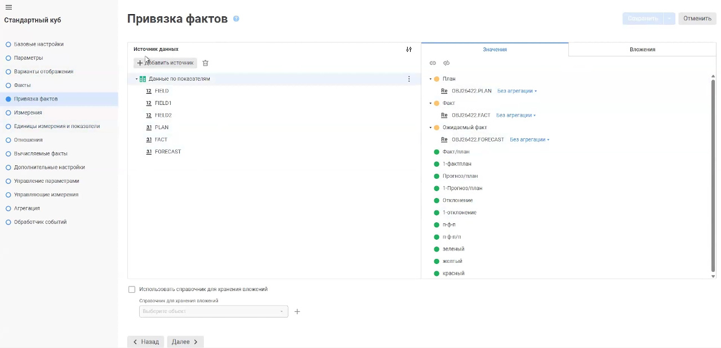Click the unlink binding icon
The height and width of the screenshot is (348, 721).
(x=446, y=63)
